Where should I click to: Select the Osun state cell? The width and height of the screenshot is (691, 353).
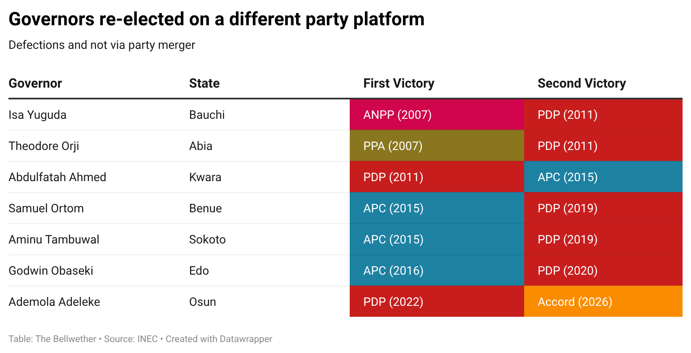(203, 302)
